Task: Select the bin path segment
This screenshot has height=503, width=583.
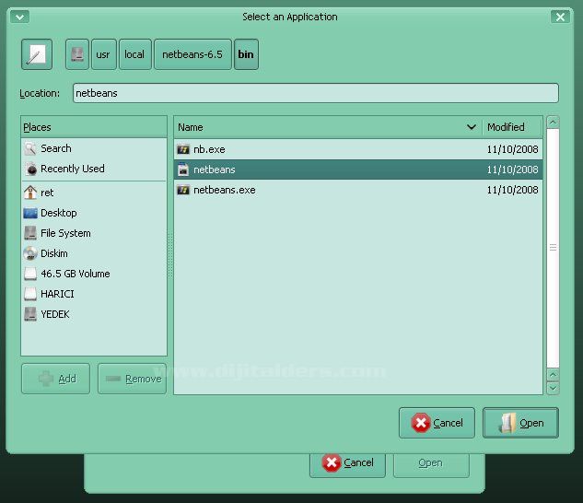Action: (x=246, y=54)
